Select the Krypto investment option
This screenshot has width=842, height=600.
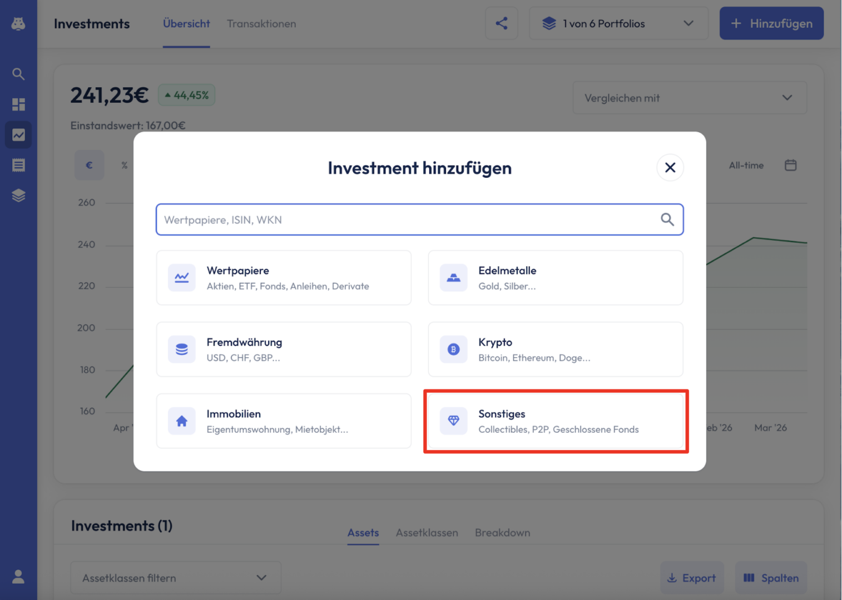556,349
